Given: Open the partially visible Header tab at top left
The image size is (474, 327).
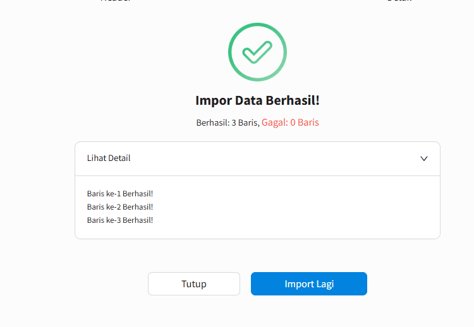Looking at the screenshot, I should (x=116, y=1).
